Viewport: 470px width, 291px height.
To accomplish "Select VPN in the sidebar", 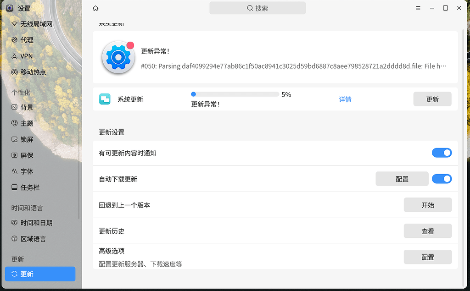I will point(40,56).
